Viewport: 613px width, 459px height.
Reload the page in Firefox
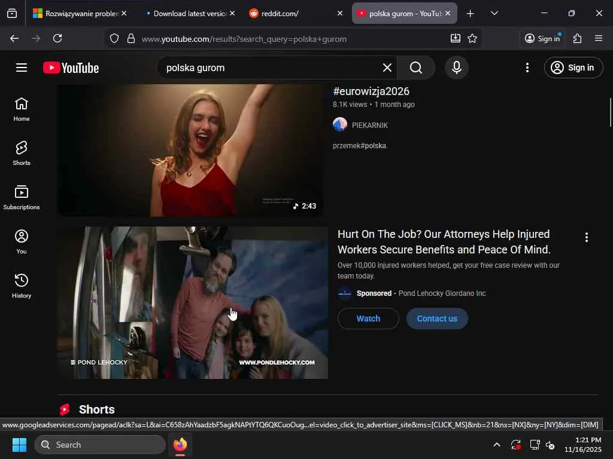tap(57, 38)
